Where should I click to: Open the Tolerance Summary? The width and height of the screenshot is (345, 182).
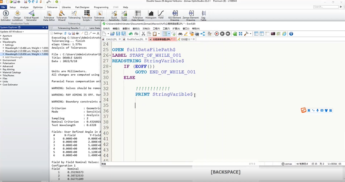99,16
